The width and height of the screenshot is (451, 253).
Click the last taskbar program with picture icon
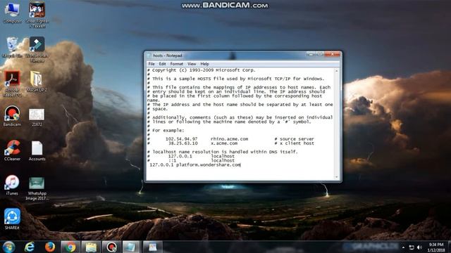153,247
